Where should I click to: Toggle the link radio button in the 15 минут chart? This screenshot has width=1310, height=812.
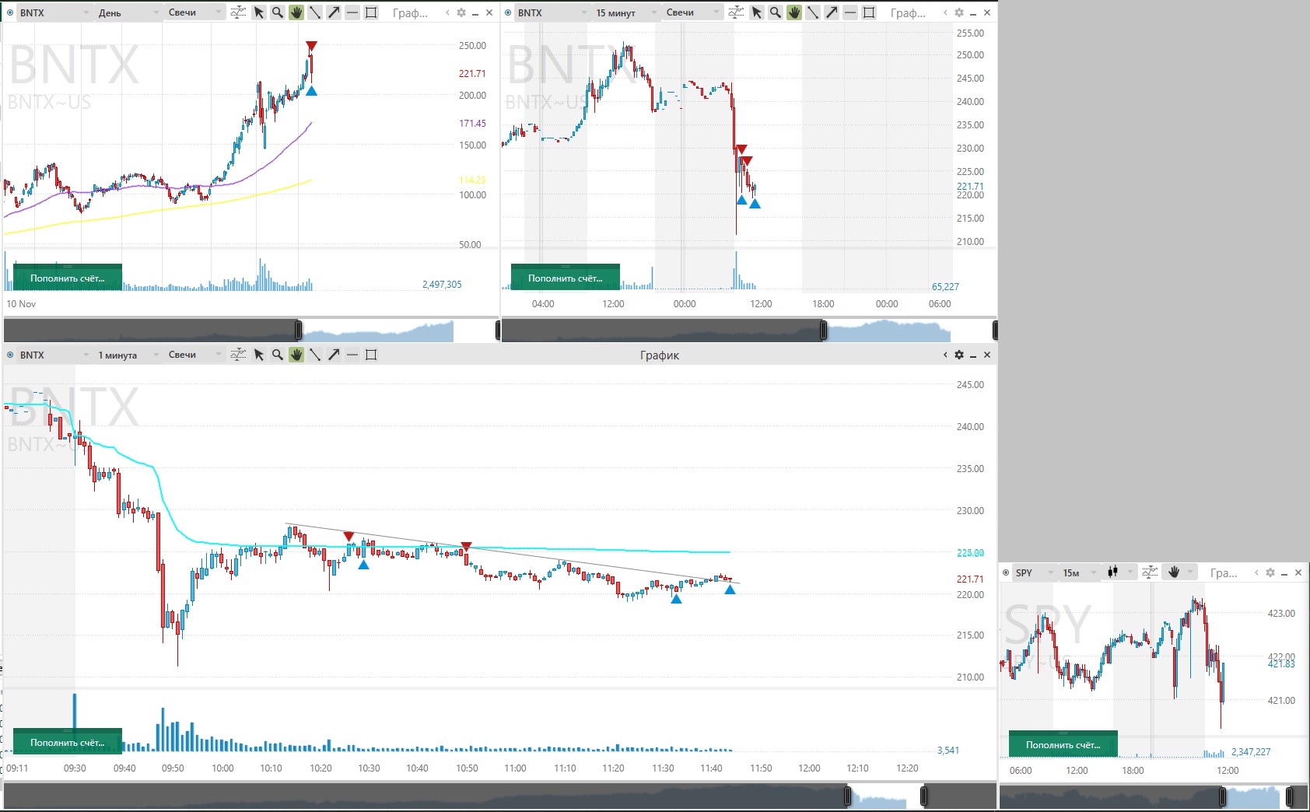(508, 12)
